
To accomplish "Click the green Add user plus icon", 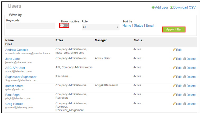I will pyautogui.click(x=153, y=7).
